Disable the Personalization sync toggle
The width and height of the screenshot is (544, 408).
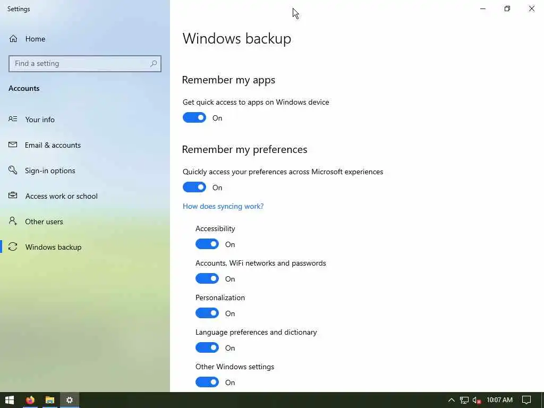(207, 313)
